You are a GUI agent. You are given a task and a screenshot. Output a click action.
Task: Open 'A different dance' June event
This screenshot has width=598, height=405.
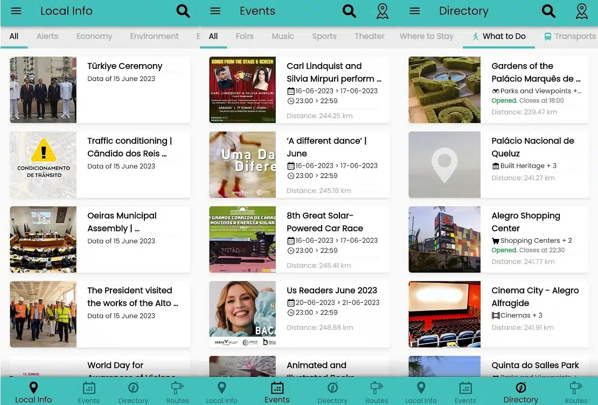coord(300,164)
